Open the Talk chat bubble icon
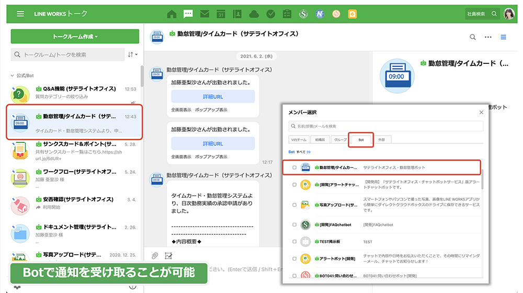This screenshot has height=293, width=523. pos(188,14)
